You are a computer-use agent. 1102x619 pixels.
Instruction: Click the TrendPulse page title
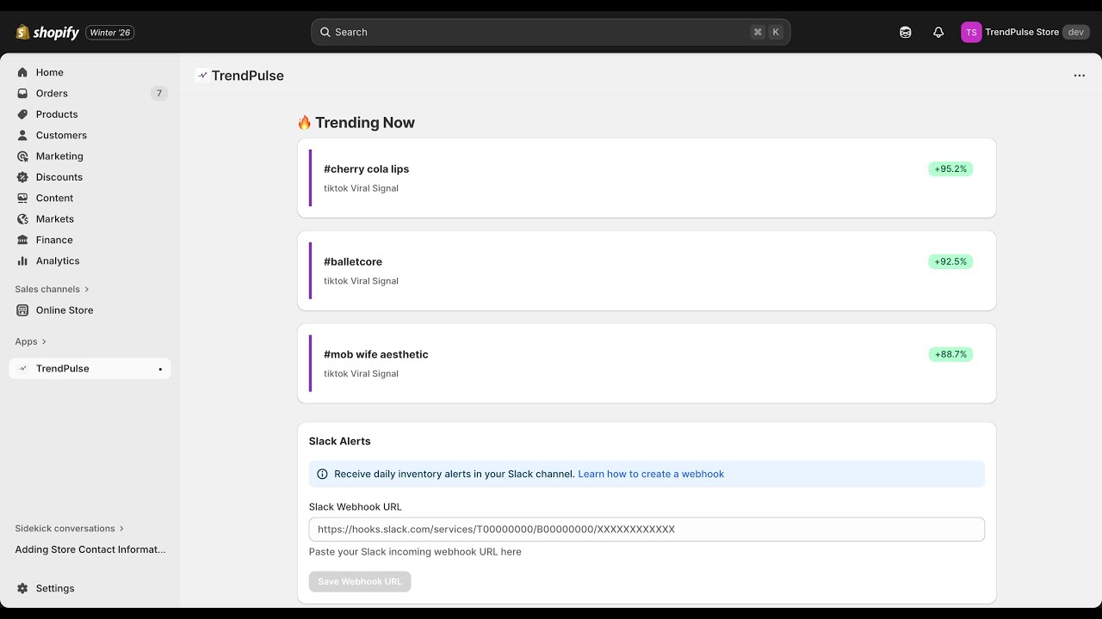247,76
